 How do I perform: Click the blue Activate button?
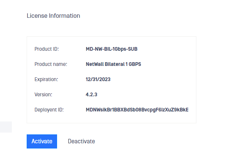coord(42,141)
